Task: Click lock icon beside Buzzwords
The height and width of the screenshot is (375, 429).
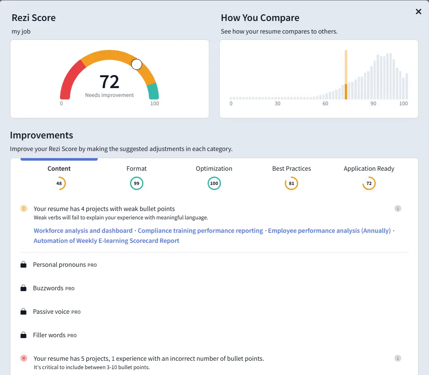Action: point(23,288)
